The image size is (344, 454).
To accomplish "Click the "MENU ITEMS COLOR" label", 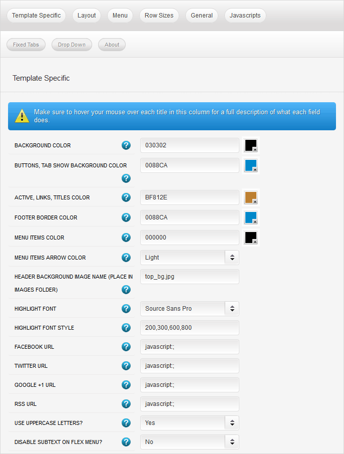I will click(x=40, y=238).
